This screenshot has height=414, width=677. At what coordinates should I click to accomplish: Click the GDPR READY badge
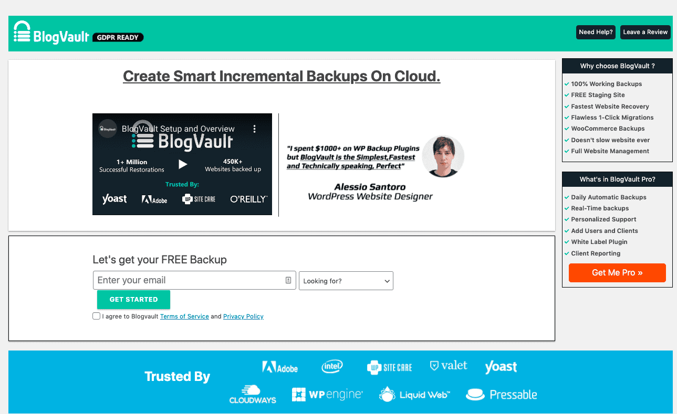click(118, 37)
